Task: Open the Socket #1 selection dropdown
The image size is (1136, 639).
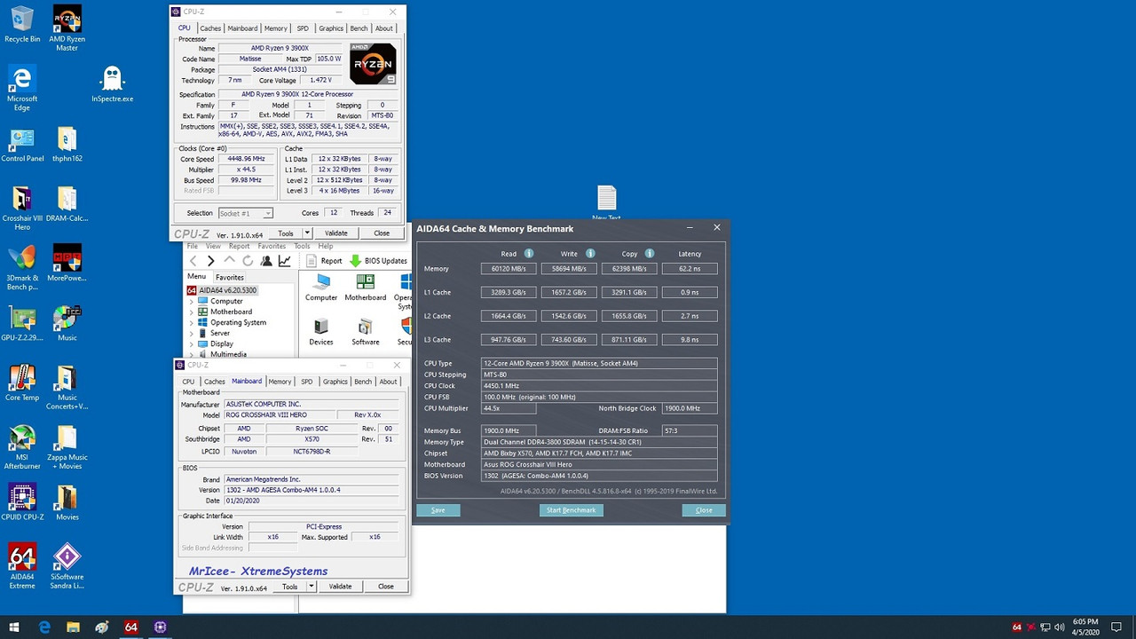Action: click(246, 213)
